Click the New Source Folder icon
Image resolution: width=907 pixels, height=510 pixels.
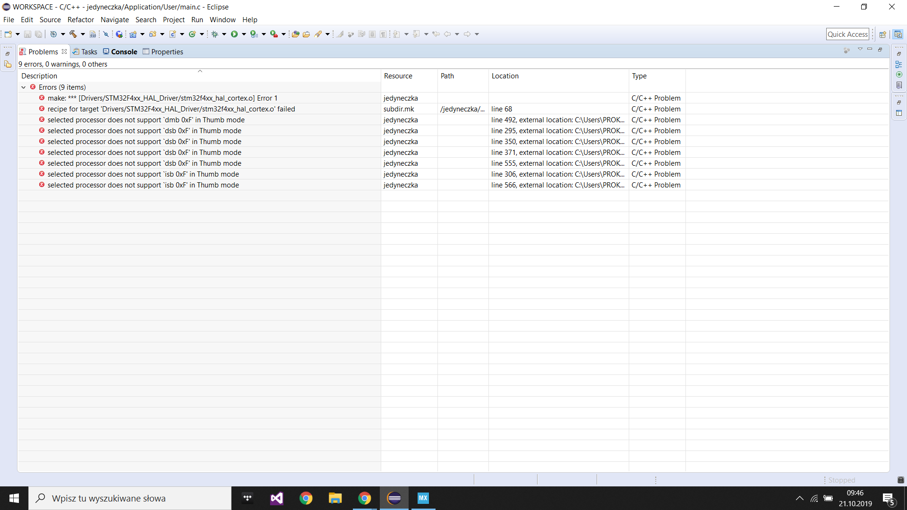coord(153,34)
